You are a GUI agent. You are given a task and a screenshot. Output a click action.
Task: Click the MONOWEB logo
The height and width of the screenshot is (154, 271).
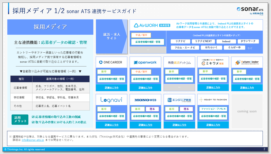(145, 100)
